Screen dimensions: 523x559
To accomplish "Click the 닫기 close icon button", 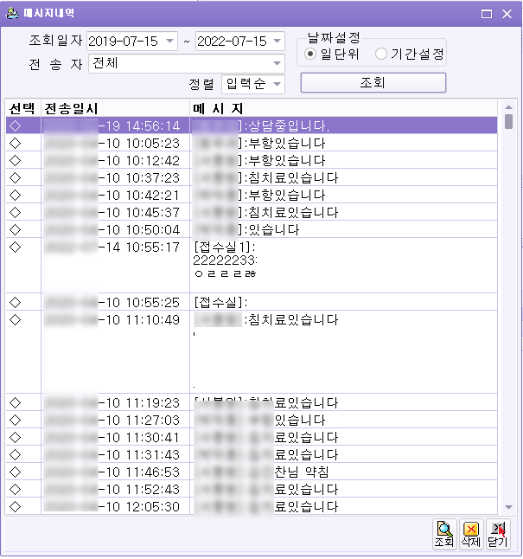I will tap(497, 534).
